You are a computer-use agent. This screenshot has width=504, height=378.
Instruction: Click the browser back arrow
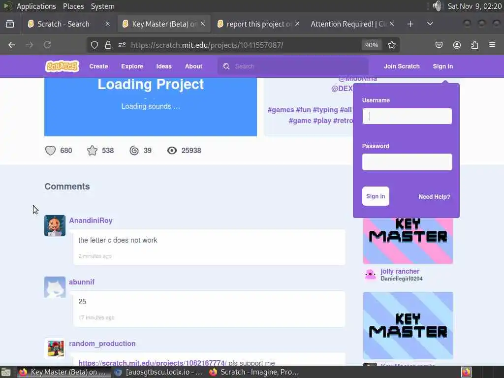12,45
